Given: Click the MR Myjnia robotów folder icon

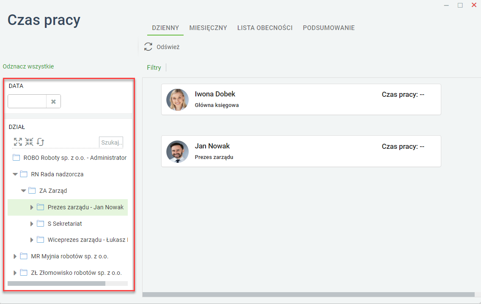Looking at the screenshot, I should 24,256.
